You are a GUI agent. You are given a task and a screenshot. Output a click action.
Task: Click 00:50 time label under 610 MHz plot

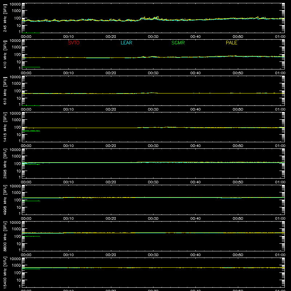(238, 109)
